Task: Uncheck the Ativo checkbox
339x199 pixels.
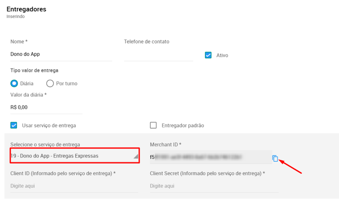Action: click(208, 55)
